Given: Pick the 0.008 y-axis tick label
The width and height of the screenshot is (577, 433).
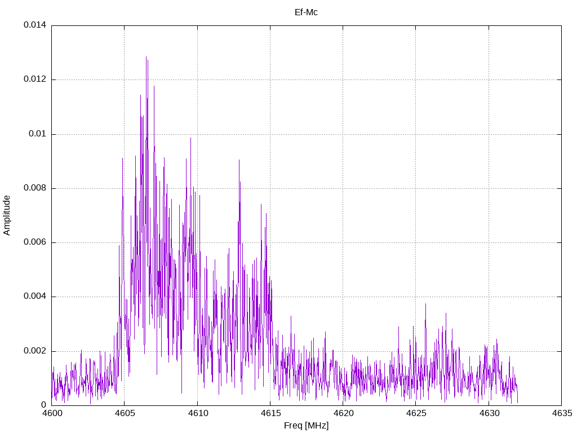Looking at the screenshot, I should 34,188.
